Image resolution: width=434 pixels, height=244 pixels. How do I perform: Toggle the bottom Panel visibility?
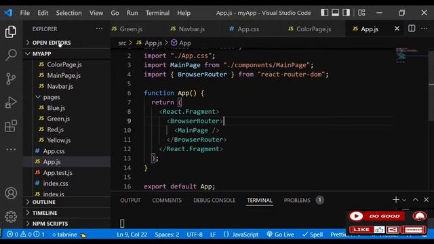coord(336,12)
